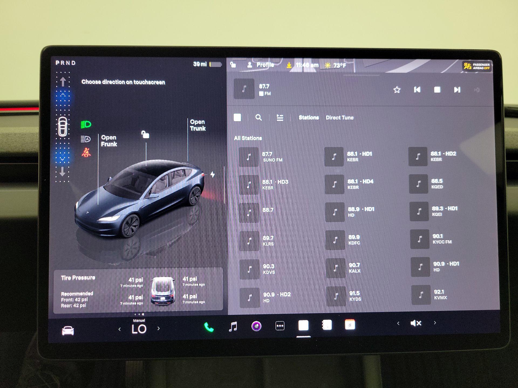Favorite station 87.7 with the star
518x388 pixels.
pos(397,90)
